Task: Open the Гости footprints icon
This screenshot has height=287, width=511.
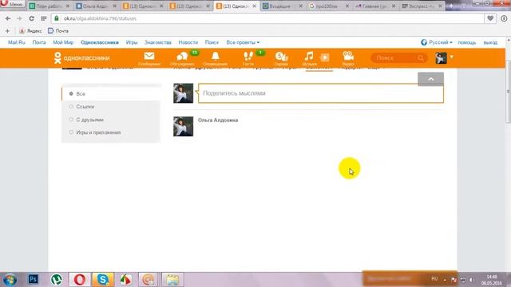Action: point(248,57)
